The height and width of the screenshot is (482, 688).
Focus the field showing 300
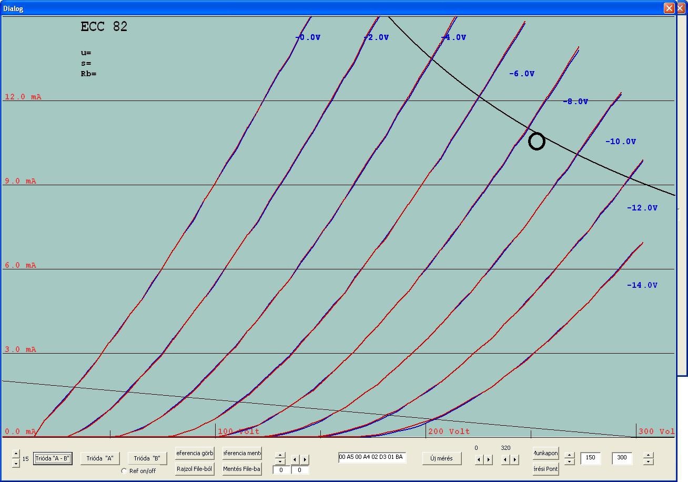(x=622, y=458)
